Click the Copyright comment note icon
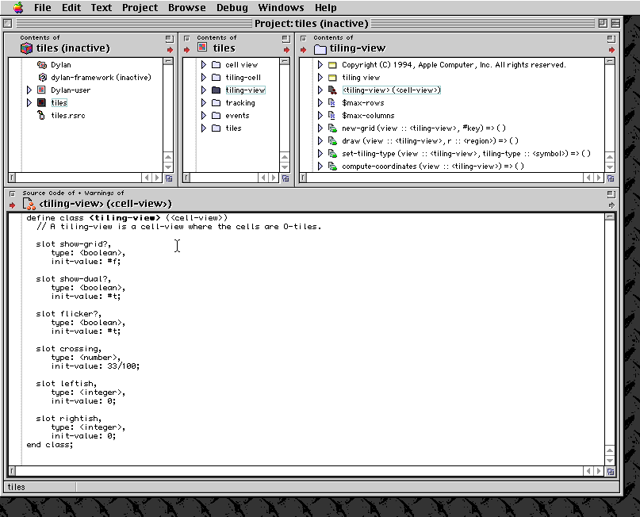Viewport: 640px width, 517px height. pyautogui.click(x=332, y=64)
